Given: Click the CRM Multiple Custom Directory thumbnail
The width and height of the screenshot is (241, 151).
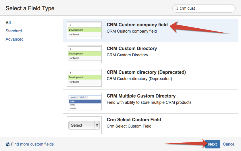Looking at the screenshot, I should point(84,101).
